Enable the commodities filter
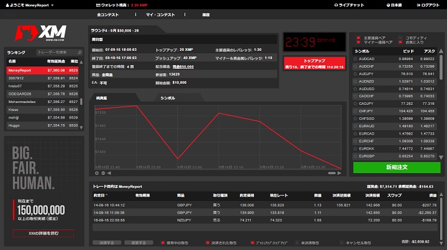 click(x=400, y=38)
